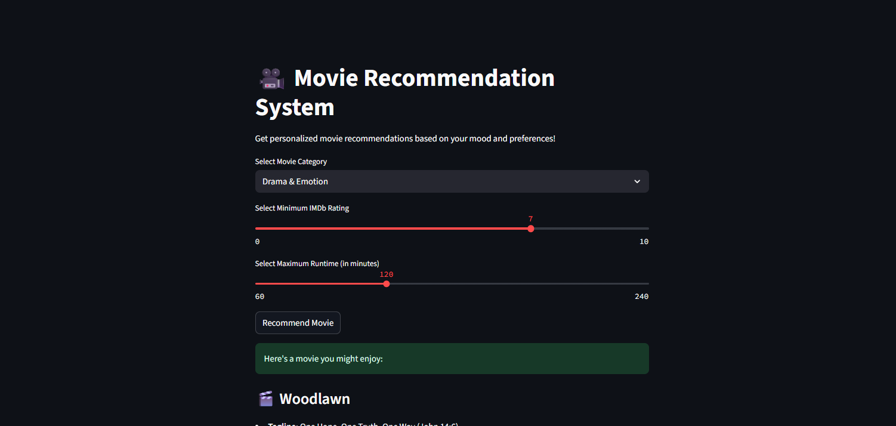
Task: Click the "Movie Recommendation System" heading text
Action: tap(424, 79)
